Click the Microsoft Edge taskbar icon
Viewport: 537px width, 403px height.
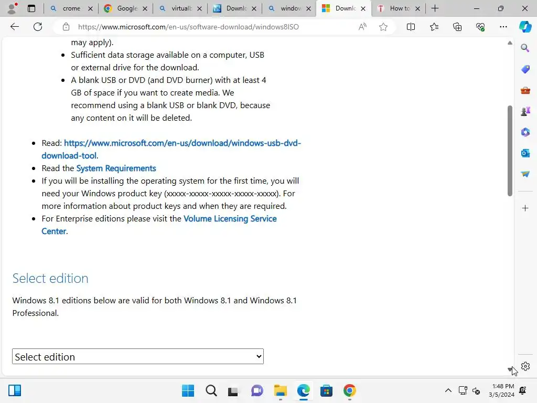(303, 390)
